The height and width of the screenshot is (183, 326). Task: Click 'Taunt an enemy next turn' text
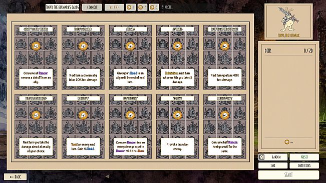[x=83, y=146]
